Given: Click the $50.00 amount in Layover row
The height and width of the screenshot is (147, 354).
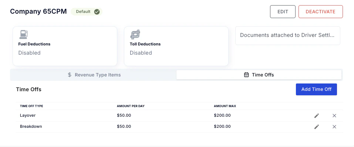Looking at the screenshot, I should click(124, 116).
